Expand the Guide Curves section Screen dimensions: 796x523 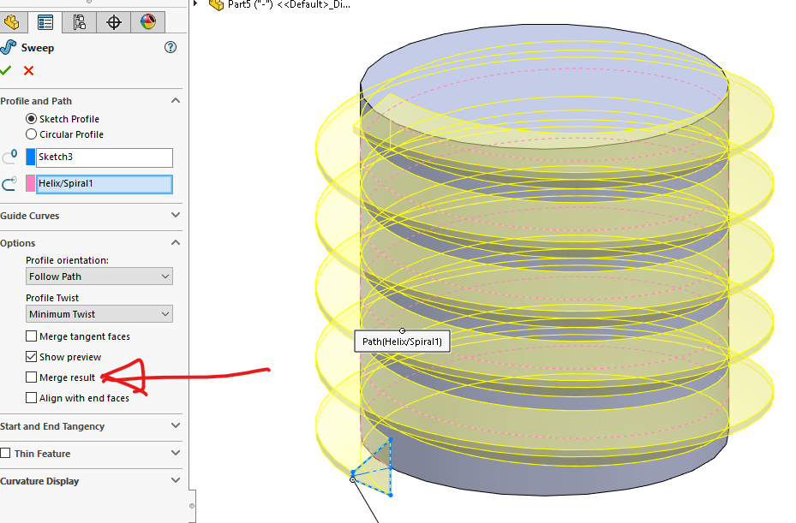[x=176, y=215]
